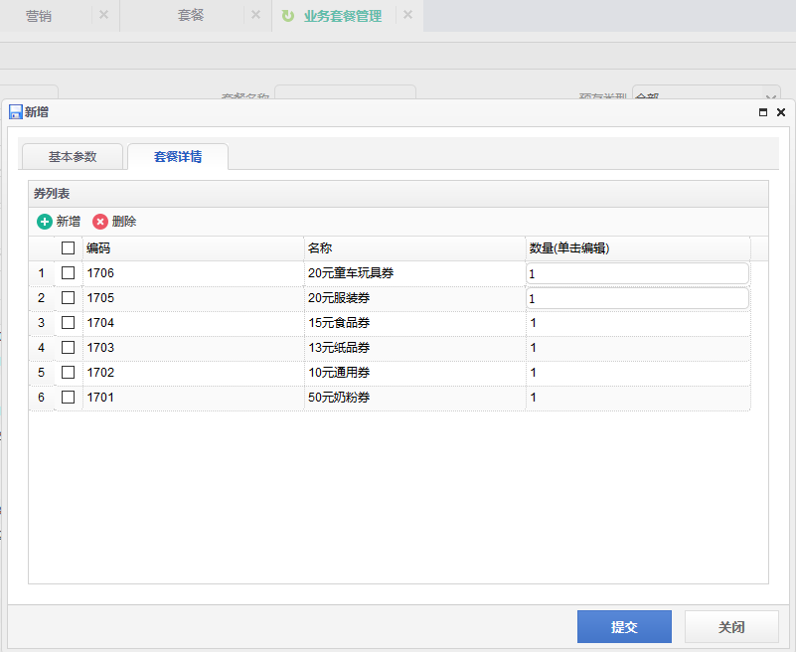Close the 业务套餐管理 tab
796x652 pixels.
pos(407,15)
